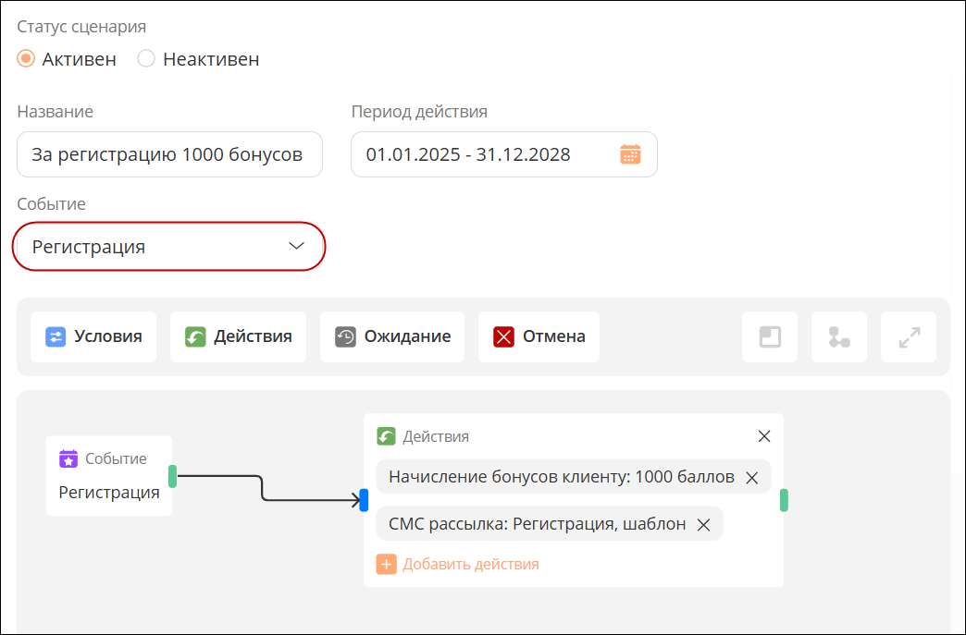This screenshot has width=966, height=635.
Task: Add an Отмена block from toolbar
Action: click(539, 336)
